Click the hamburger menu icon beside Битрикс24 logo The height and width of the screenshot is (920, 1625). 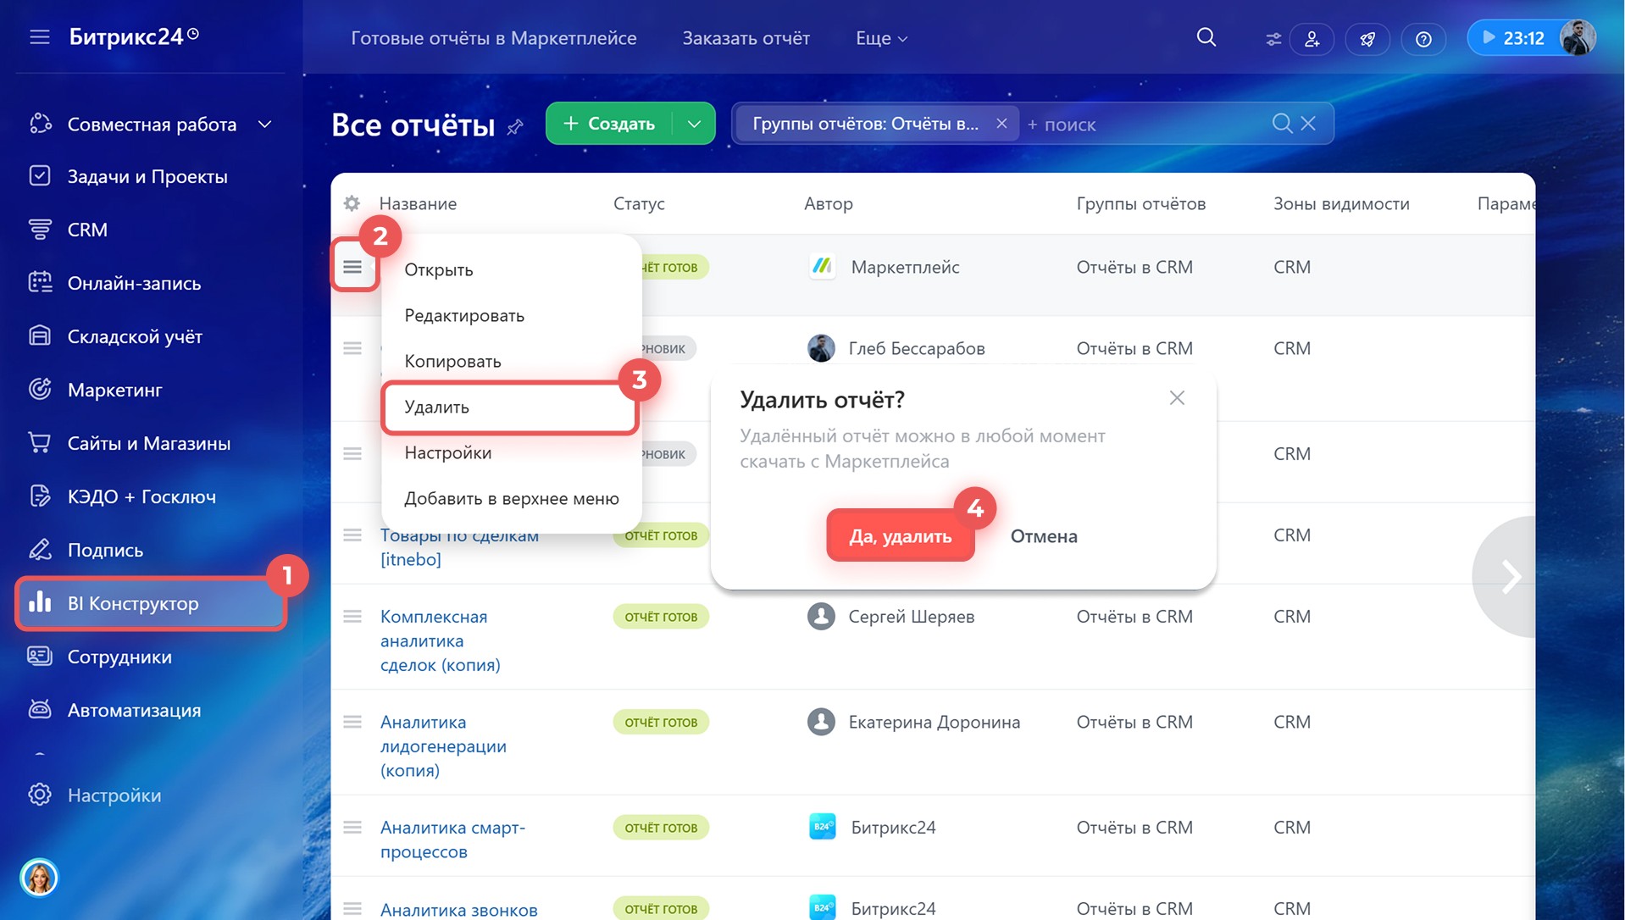40,37
